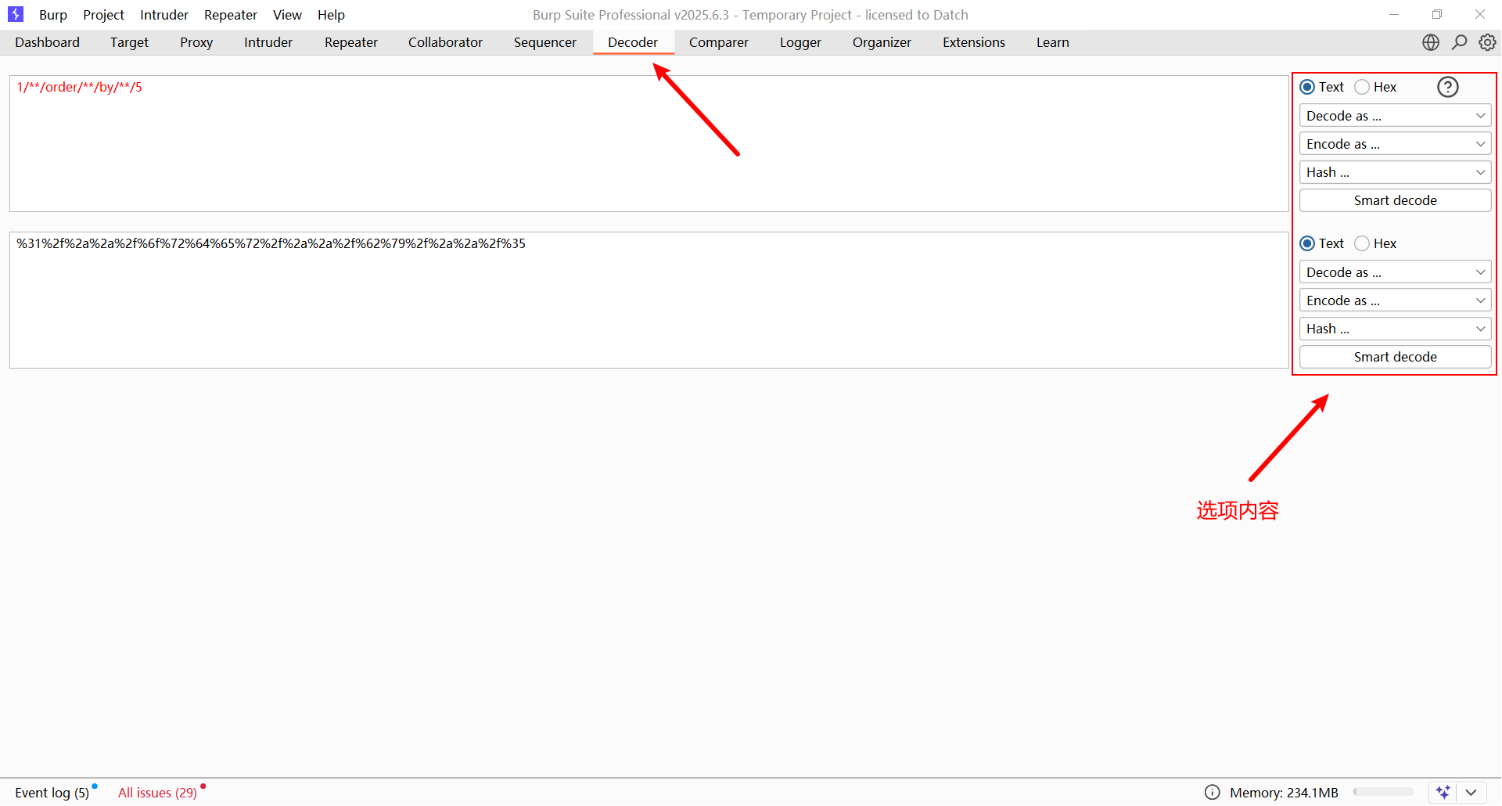Restore down the Burp Suite window

point(1437,14)
